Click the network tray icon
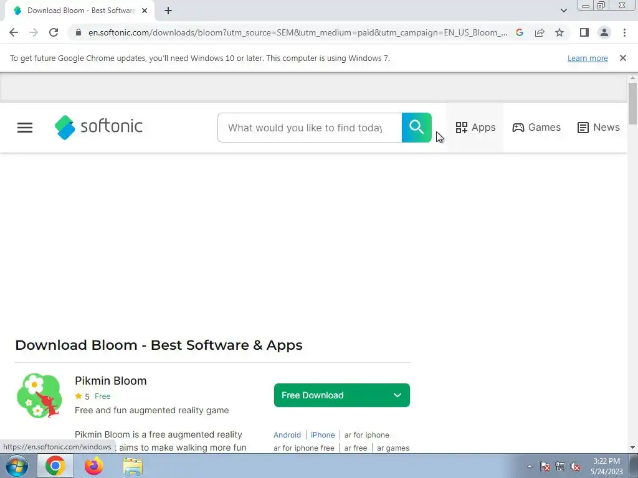This screenshot has width=638, height=478. (x=560, y=466)
